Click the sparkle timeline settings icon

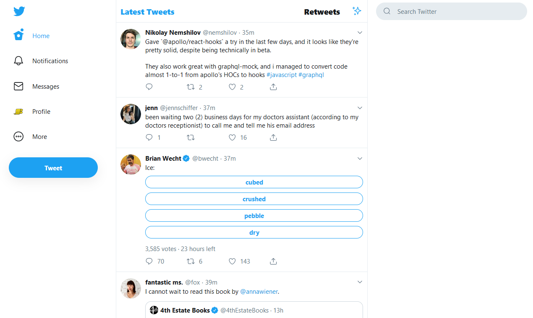click(357, 11)
